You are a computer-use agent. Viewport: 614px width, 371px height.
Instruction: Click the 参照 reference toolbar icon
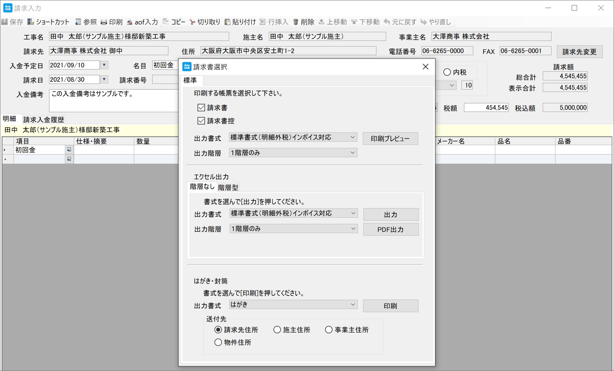[x=78, y=22]
